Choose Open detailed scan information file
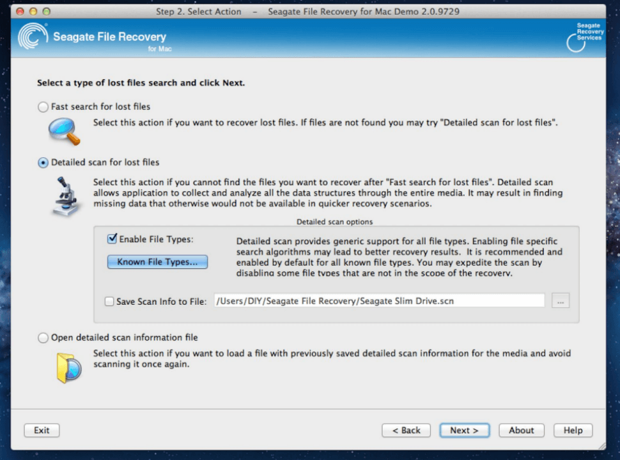The width and height of the screenshot is (620, 460). pos(43,338)
